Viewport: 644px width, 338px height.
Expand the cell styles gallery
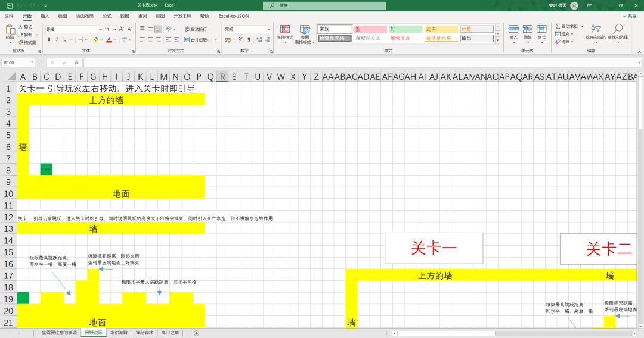[x=497, y=40]
